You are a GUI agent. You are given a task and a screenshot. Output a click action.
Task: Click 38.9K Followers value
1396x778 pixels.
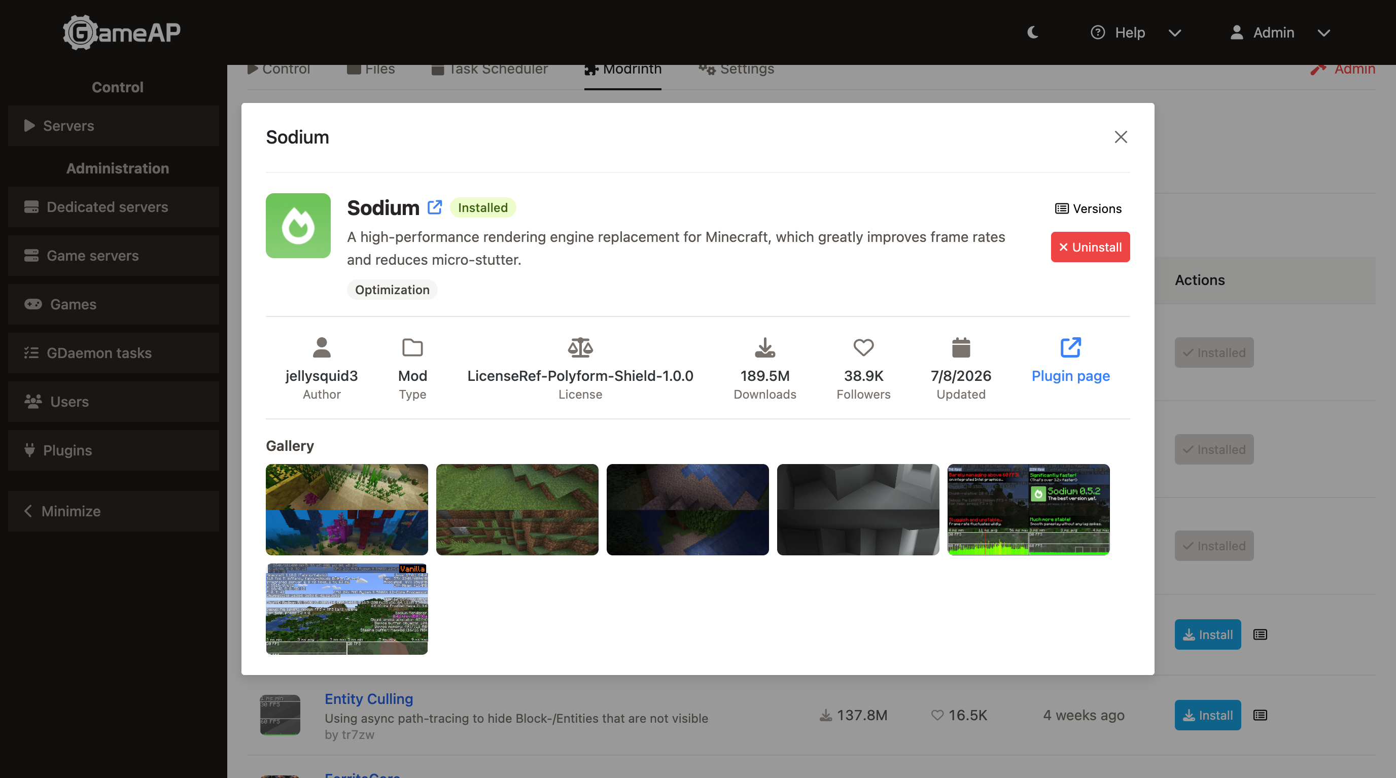click(864, 376)
